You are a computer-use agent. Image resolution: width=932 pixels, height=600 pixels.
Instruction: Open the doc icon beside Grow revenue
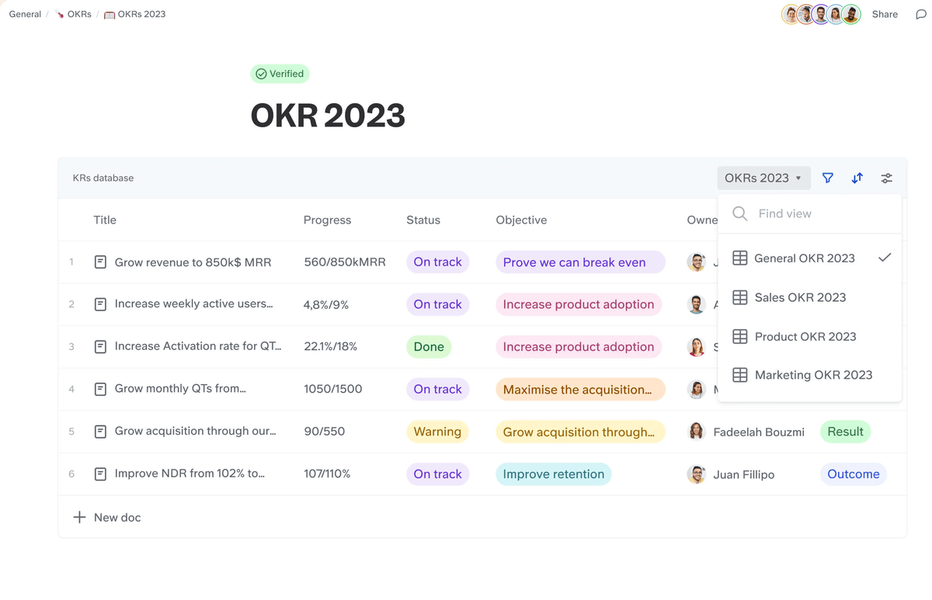pyautogui.click(x=100, y=262)
